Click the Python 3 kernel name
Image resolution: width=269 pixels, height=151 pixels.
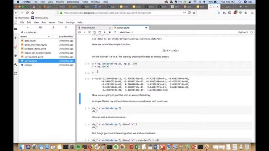[x=243, y=32]
